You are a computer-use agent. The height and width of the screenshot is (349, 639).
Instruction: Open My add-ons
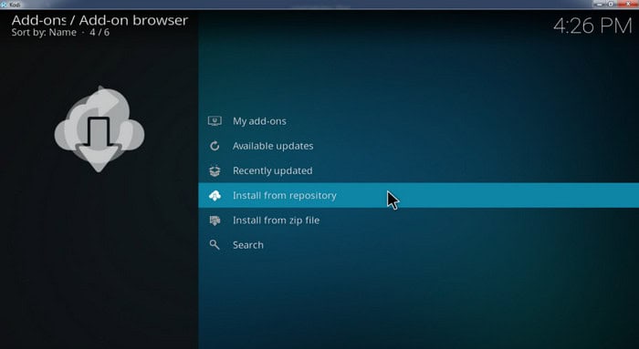pyautogui.click(x=418, y=121)
